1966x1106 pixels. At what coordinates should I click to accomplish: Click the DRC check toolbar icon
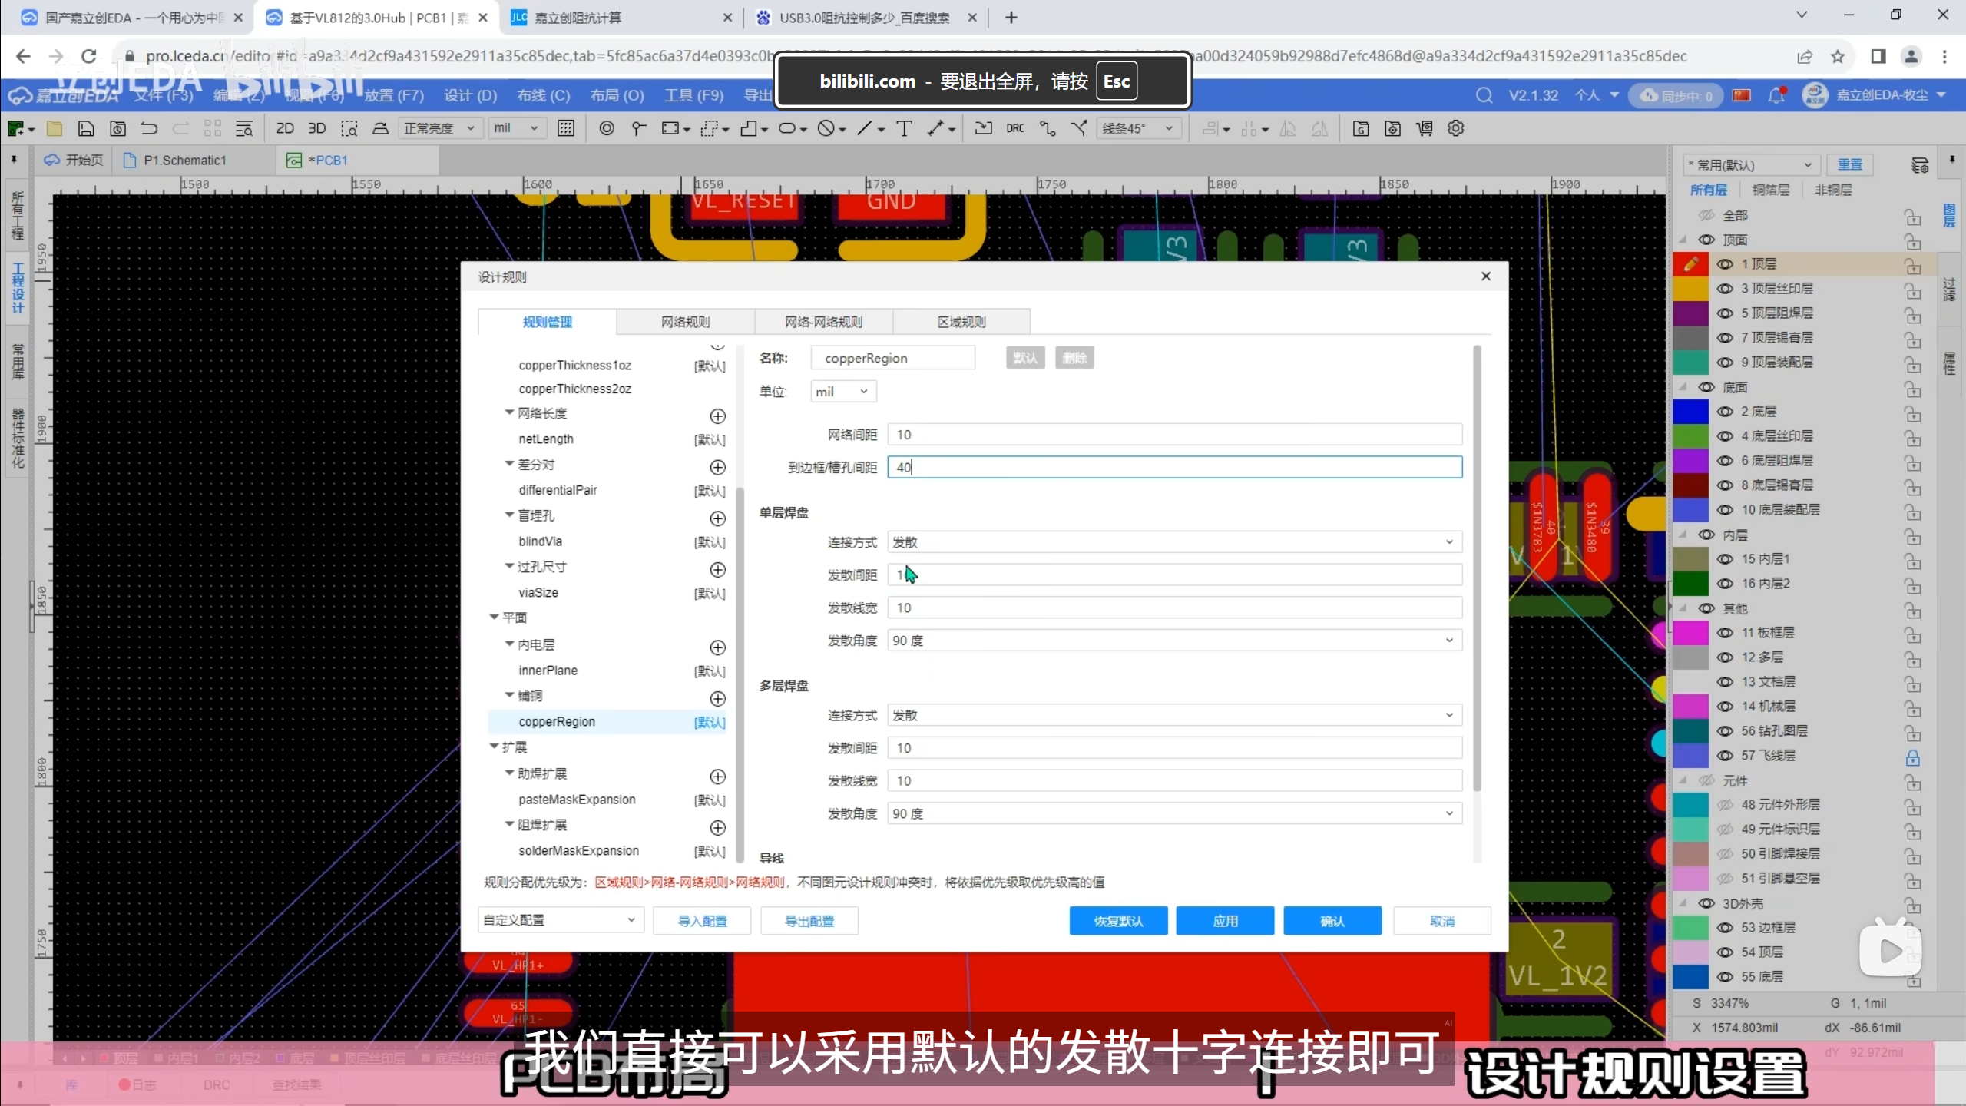pyautogui.click(x=1014, y=128)
